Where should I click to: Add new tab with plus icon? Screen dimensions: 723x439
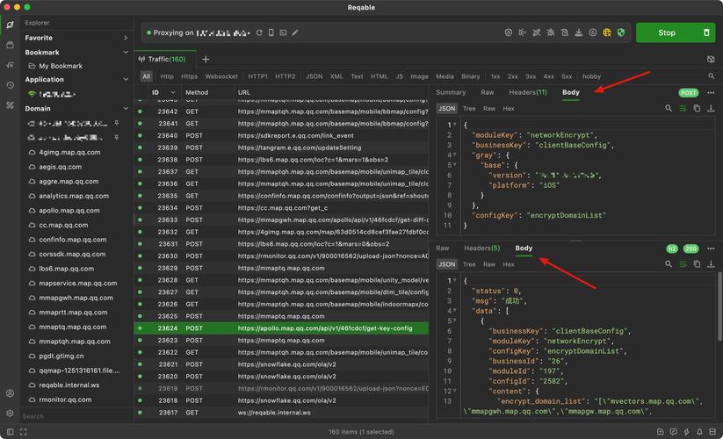206,59
